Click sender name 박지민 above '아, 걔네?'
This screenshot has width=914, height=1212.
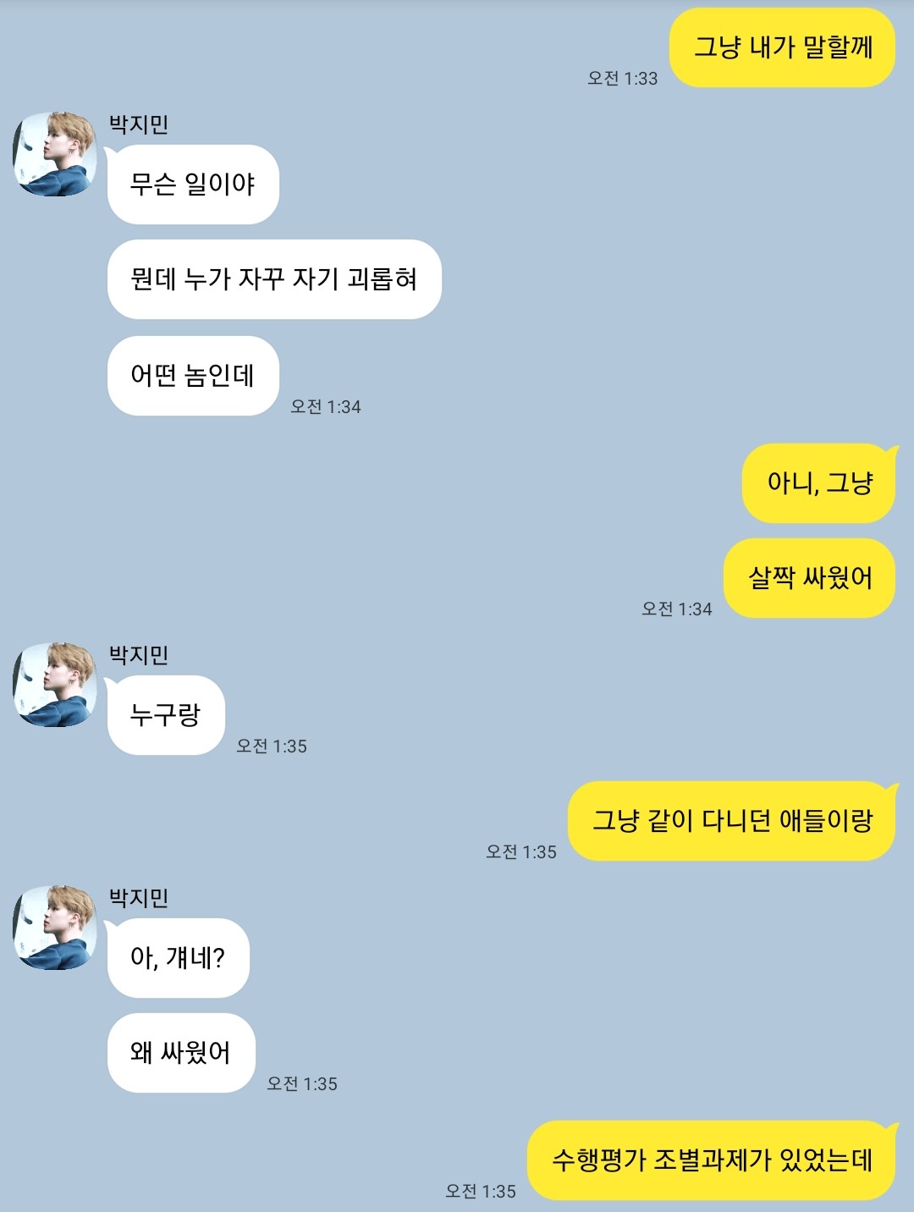pos(139,898)
